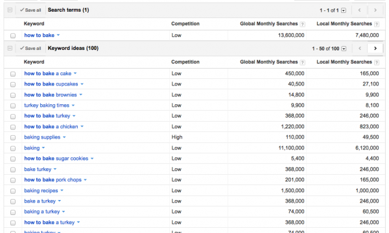389x233 pixels.
Task: Click previous page arrow in Search terms
Action: [x=360, y=10]
